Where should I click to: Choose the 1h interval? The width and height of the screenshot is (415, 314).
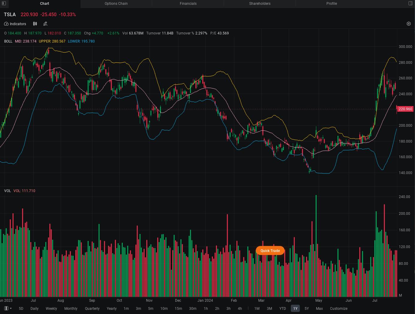tap(206, 308)
